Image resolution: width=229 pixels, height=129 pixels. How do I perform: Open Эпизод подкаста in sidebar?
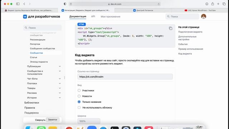pos(39,62)
